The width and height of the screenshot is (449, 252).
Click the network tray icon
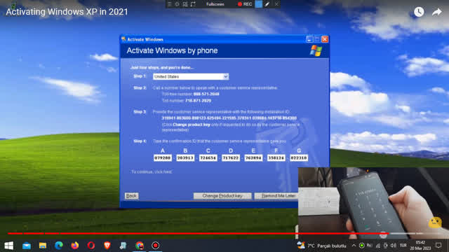(378, 246)
